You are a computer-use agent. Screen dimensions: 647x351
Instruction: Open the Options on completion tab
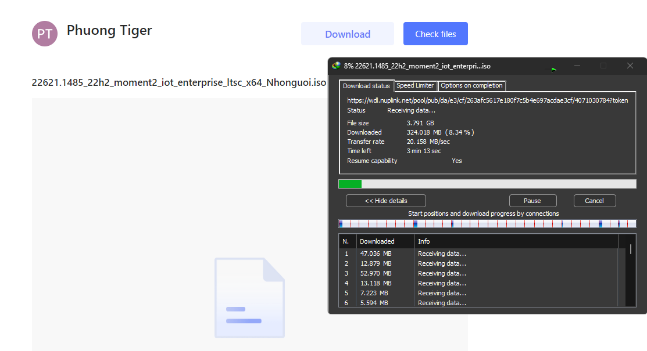[471, 85]
